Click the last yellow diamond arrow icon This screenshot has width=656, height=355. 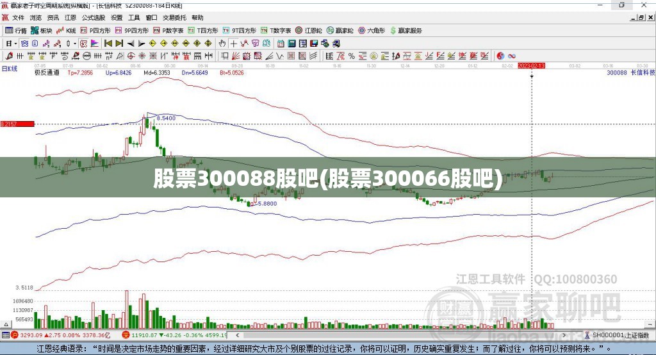coord(208,43)
